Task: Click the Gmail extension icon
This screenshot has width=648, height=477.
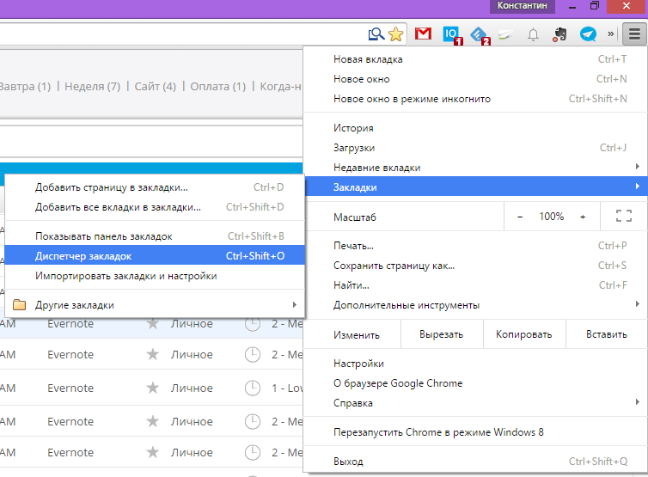Action: point(423,34)
